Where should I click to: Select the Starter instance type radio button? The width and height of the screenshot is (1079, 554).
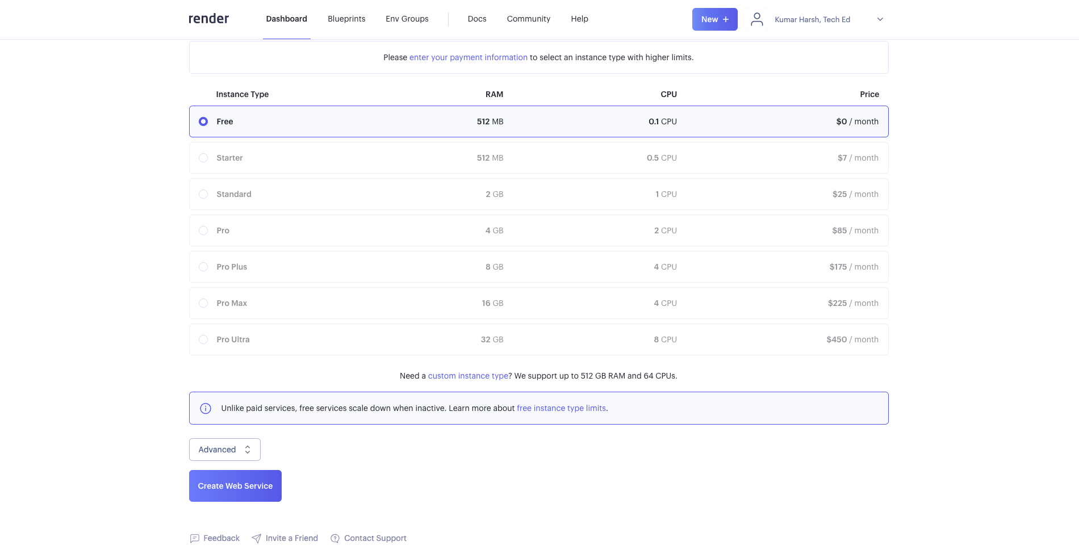(203, 158)
